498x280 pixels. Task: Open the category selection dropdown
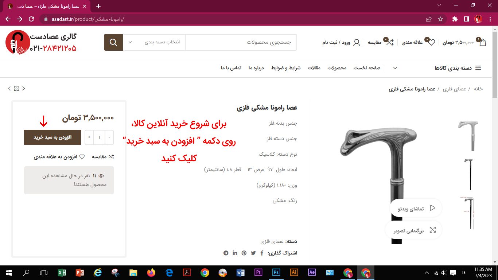coord(154,42)
